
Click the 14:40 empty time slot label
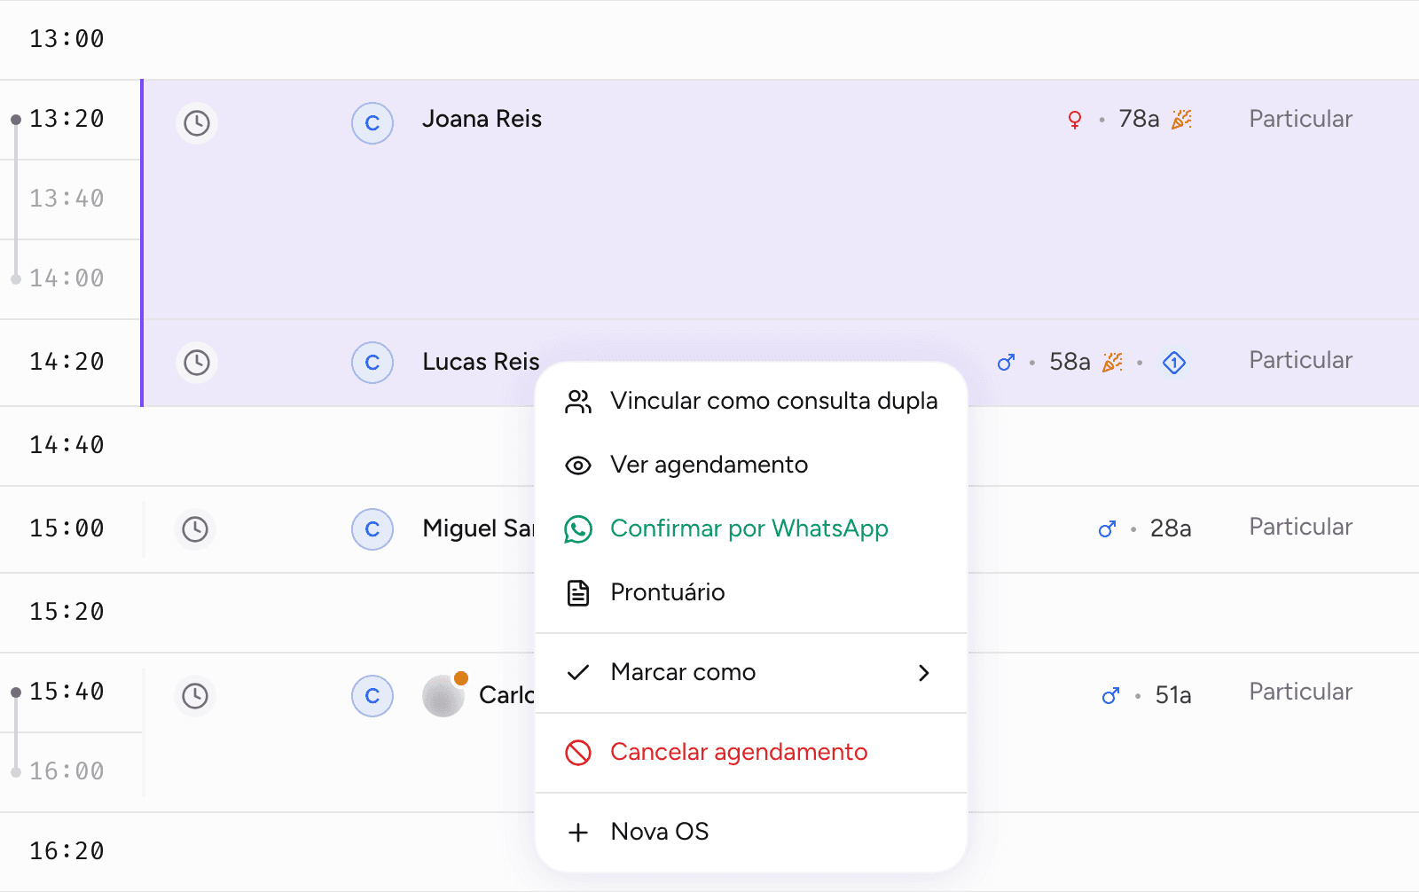pos(67,445)
